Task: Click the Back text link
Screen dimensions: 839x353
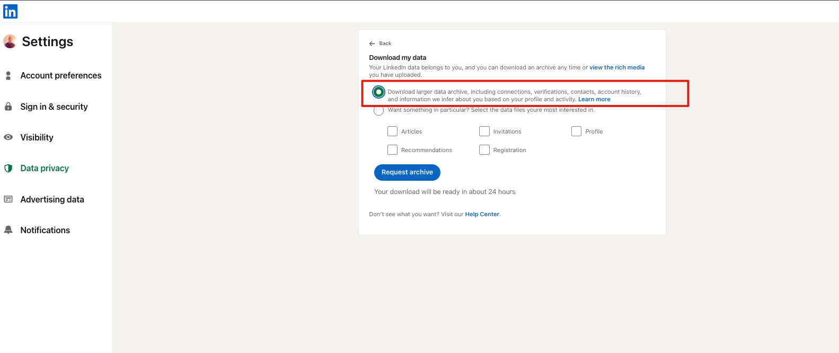Action: click(x=385, y=43)
